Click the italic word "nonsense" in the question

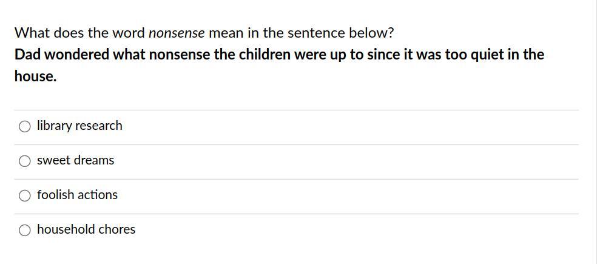point(177,33)
